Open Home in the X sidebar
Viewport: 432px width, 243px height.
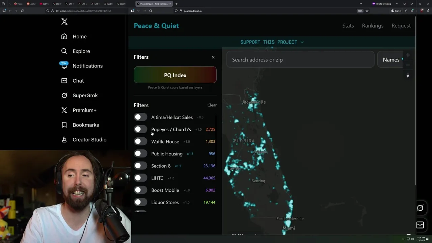[74, 36]
